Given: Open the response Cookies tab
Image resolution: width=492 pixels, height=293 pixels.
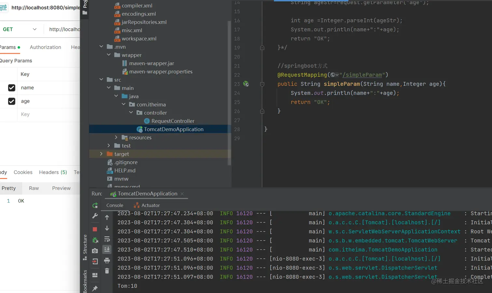Looking at the screenshot, I should point(23,172).
